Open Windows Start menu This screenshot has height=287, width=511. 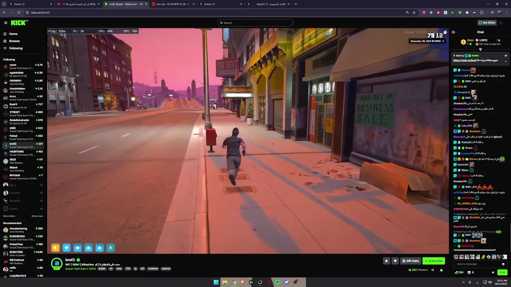pyautogui.click(x=216, y=282)
